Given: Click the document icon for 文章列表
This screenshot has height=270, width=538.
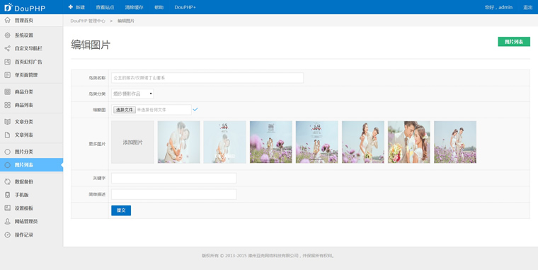Looking at the screenshot, I should tap(7, 135).
